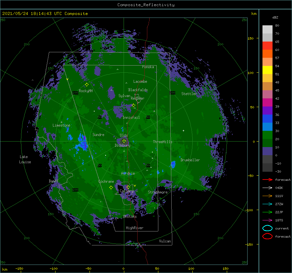This screenshot has height=273, width=292.
Task: Click the light blue swatch below 33 dBZ
Action: pos(267,127)
